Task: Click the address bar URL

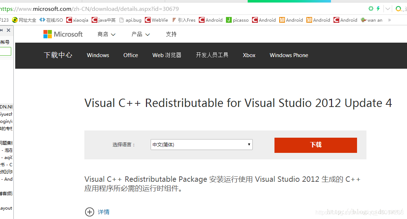Action: point(89,9)
